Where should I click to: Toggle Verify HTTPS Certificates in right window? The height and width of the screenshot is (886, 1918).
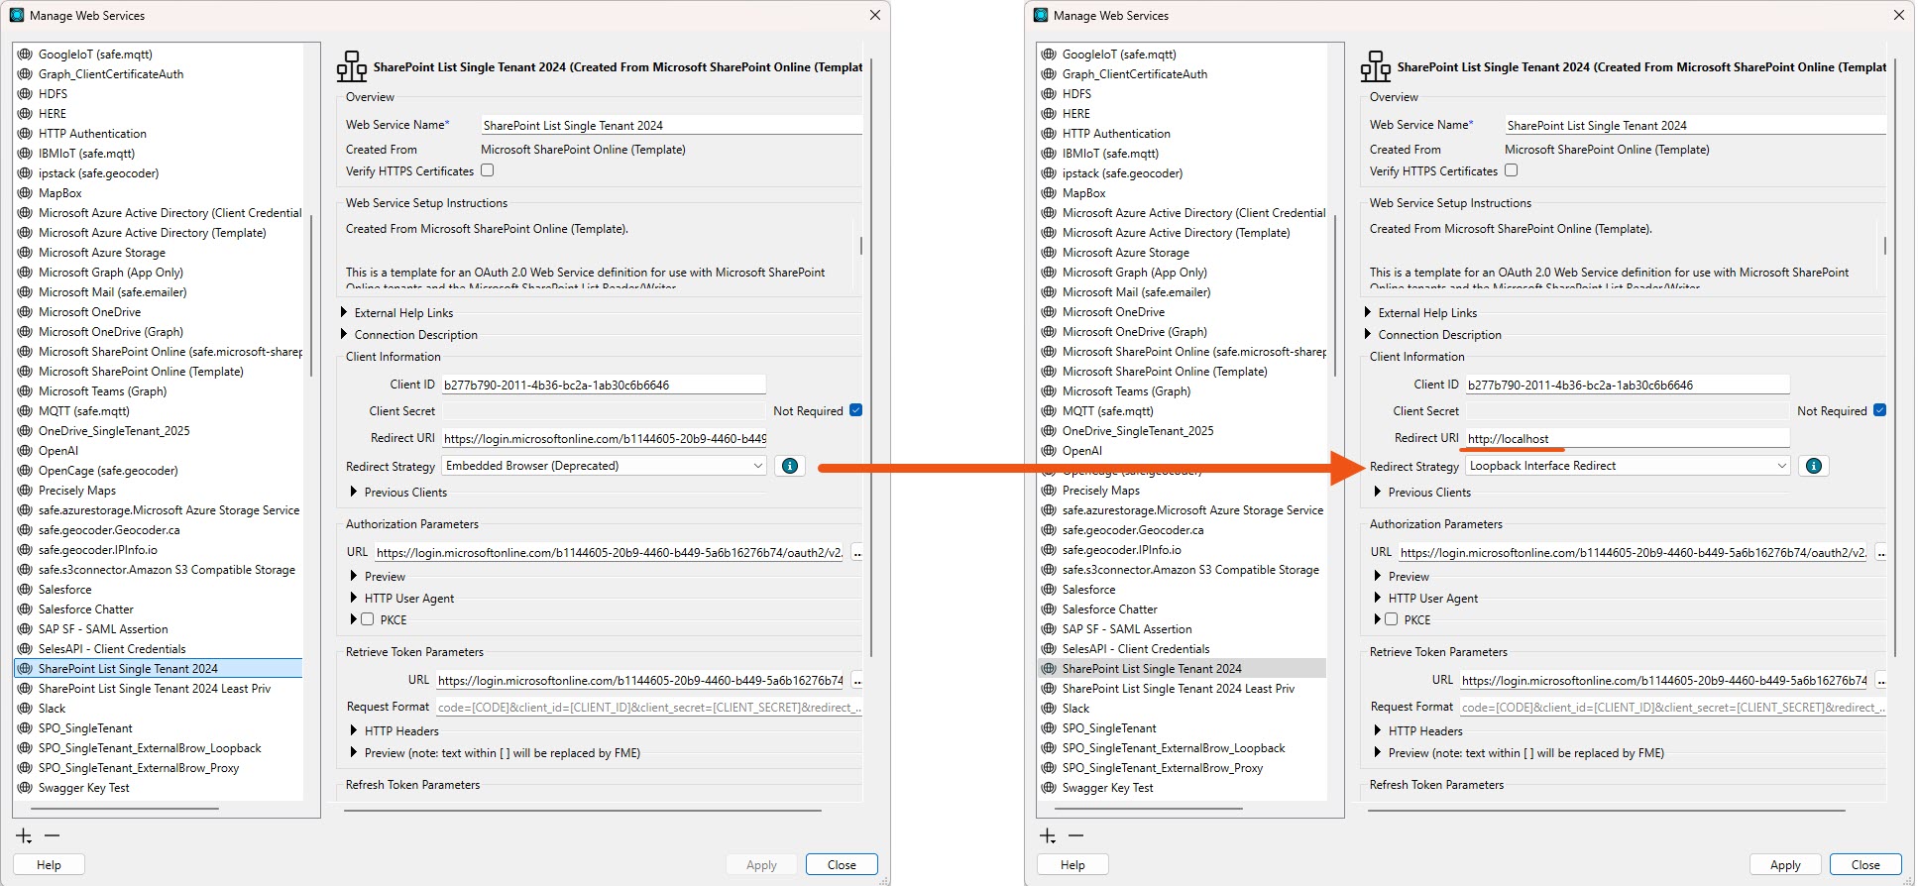coord(1512,170)
